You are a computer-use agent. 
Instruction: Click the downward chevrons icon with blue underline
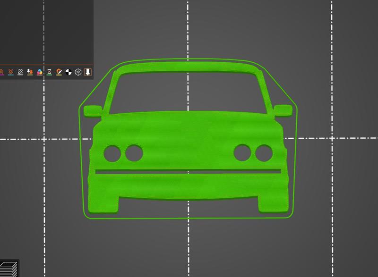[10, 72]
